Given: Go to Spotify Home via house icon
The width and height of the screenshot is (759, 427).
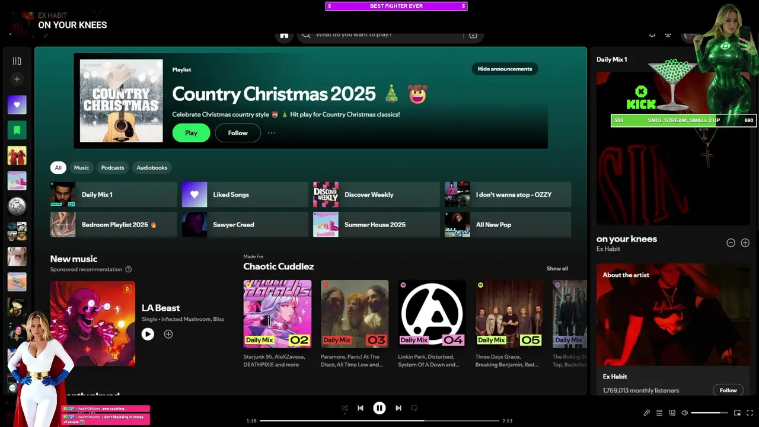Looking at the screenshot, I should coord(284,35).
